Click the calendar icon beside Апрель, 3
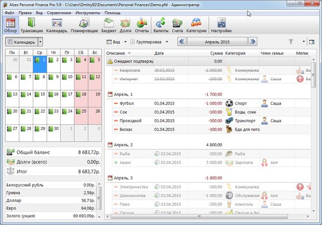Image resolution: width=322 pixels, height=225 pixels. (110, 178)
